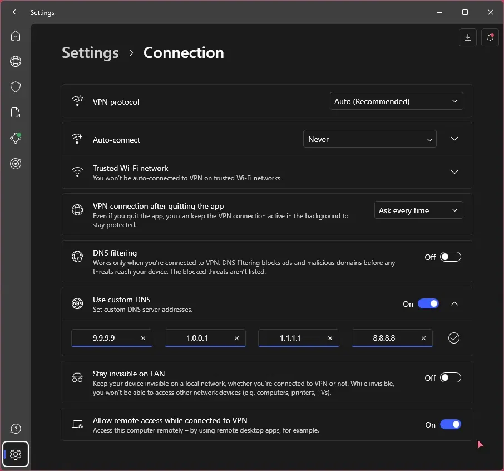The height and width of the screenshot is (471, 504).
Task: Navigate to Settings breadcrumb
Action: (90, 53)
